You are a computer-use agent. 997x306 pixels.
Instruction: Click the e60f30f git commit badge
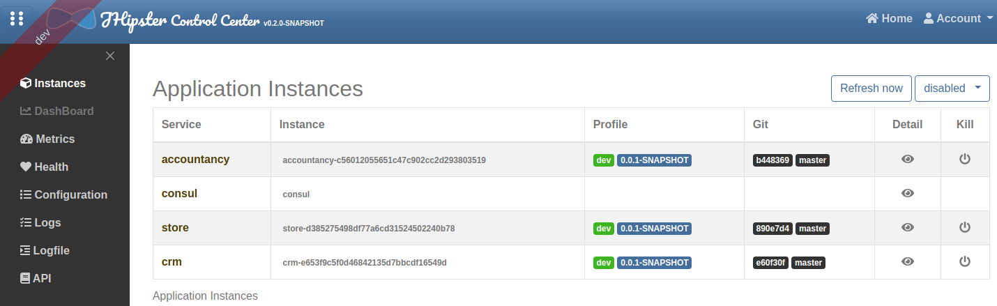(770, 263)
